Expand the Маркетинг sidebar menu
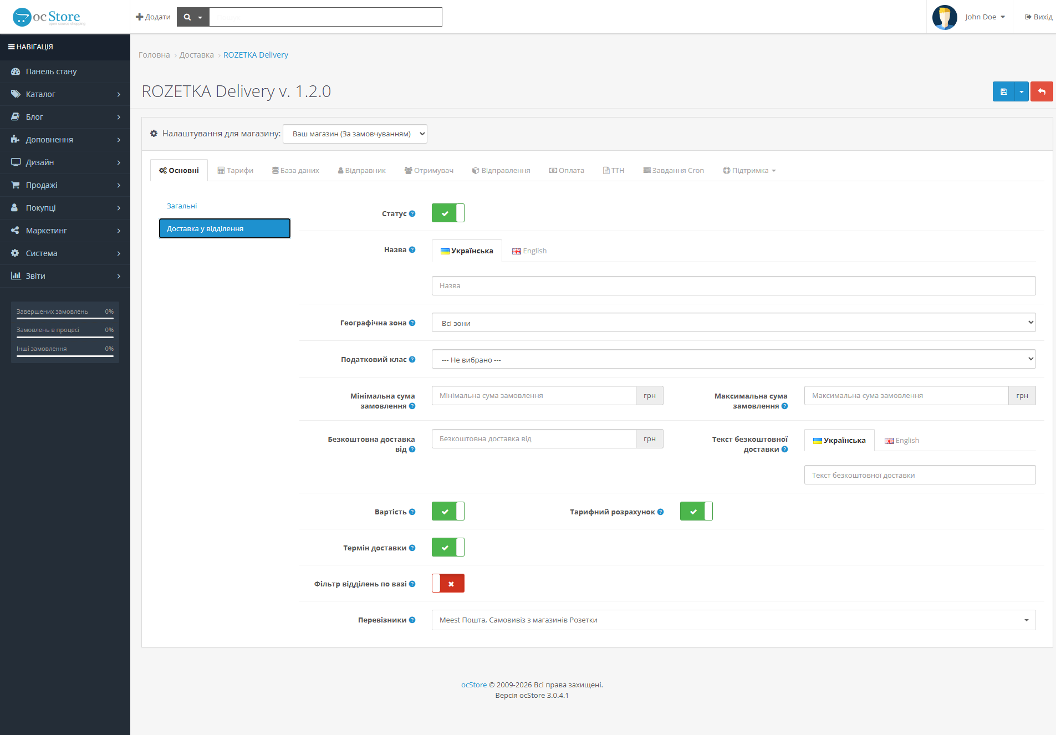 (65, 231)
